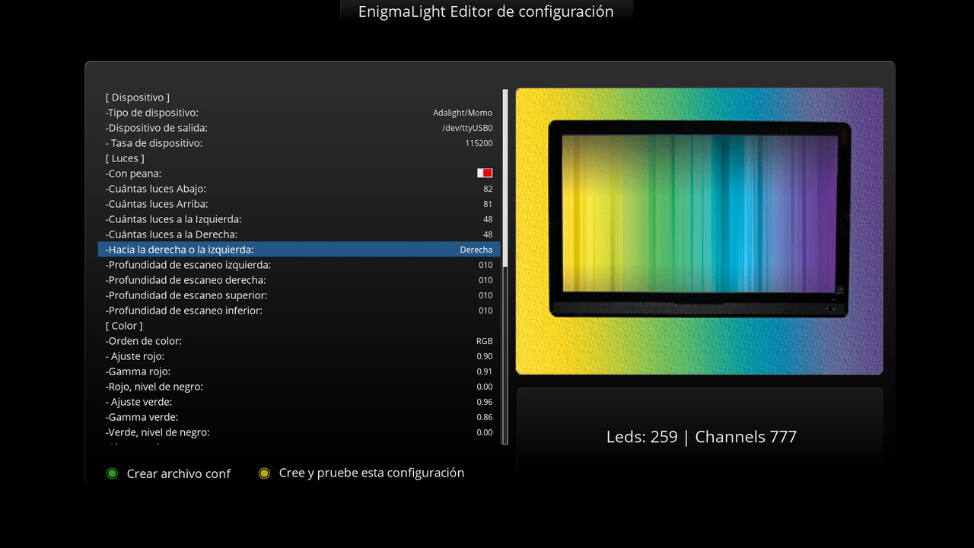Click the TV ambilight preview image
Image resolution: width=974 pixels, height=548 pixels.
[x=699, y=231]
